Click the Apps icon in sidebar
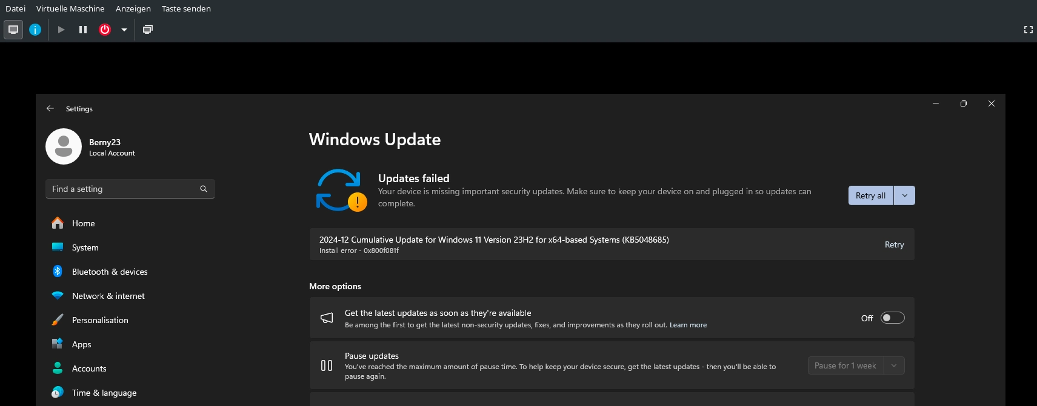Image resolution: width=1037 pixels, height=406 pixels. coord(58,344)
